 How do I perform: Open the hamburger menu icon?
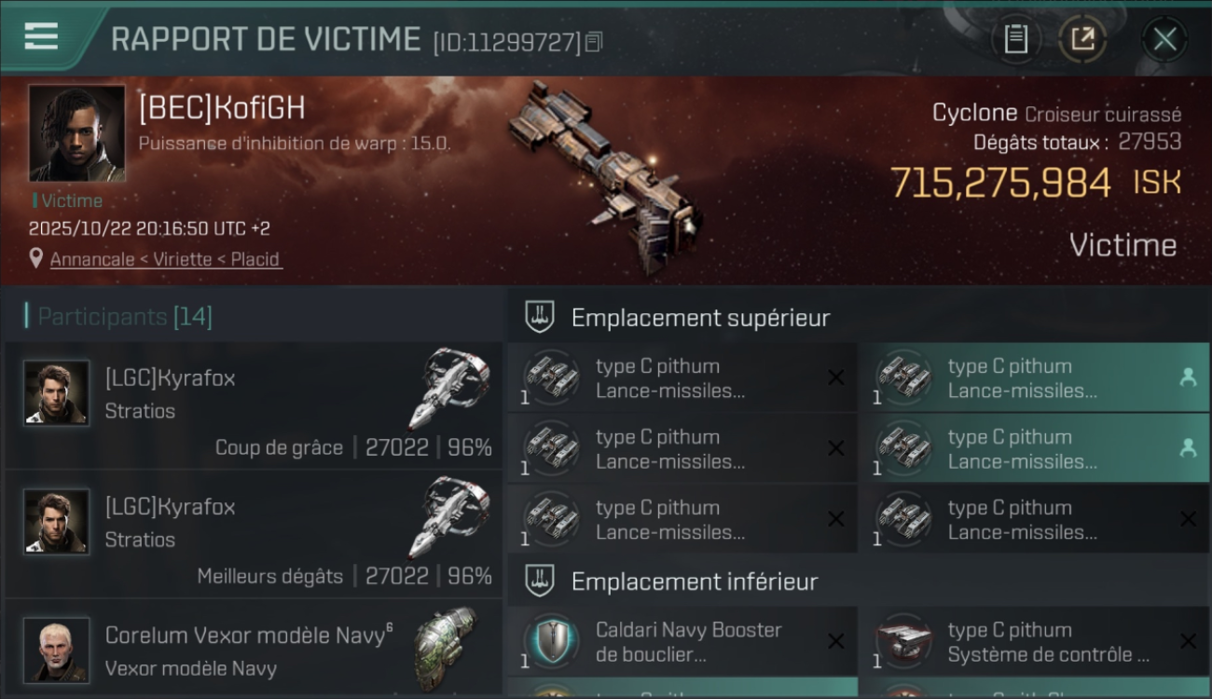[x=41, y=37]
